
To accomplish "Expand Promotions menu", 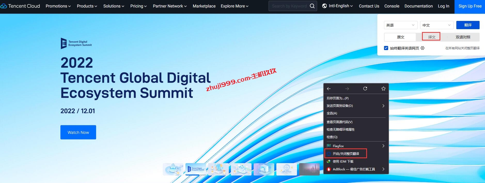I will pos(58,6).
